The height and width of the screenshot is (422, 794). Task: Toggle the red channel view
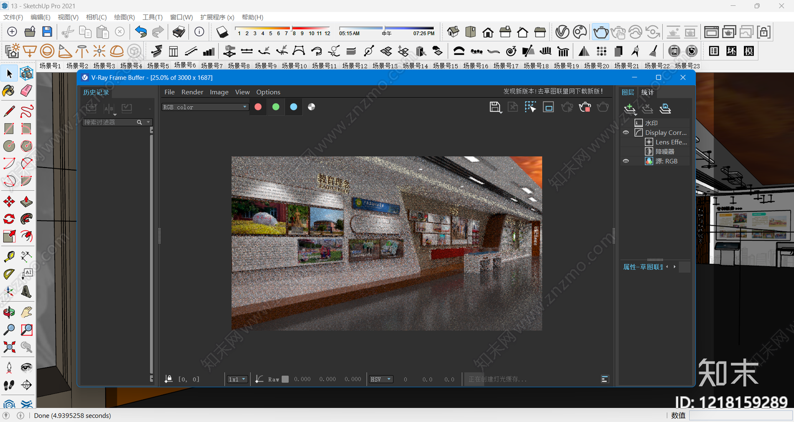258,107
